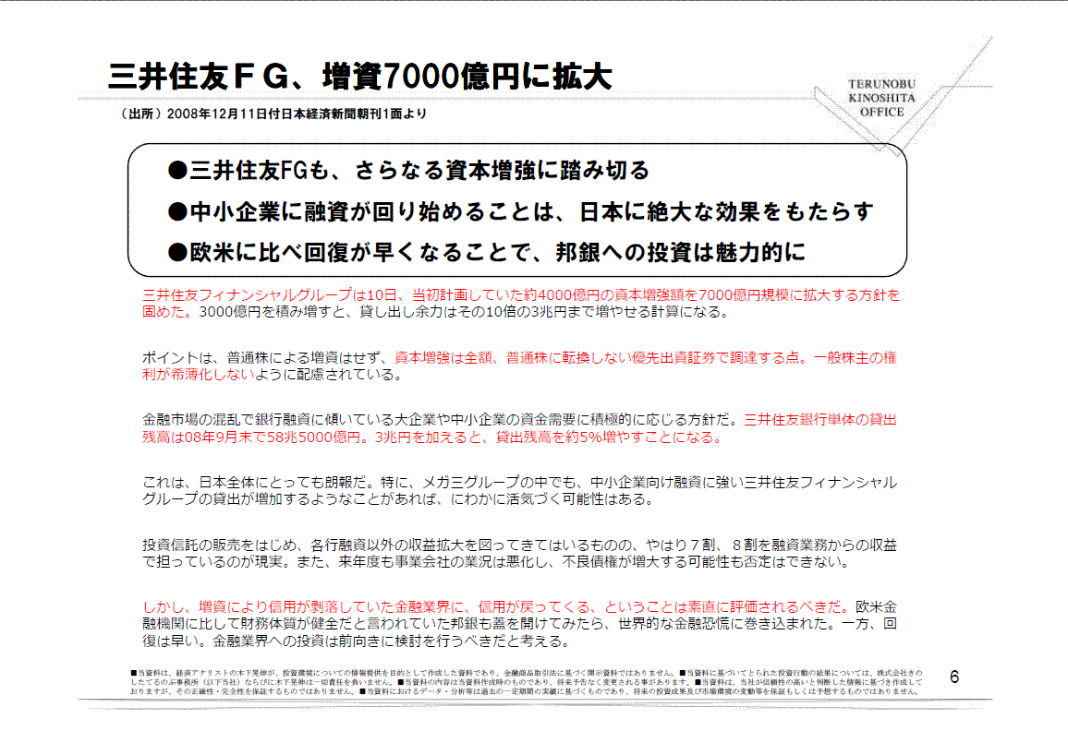Click the footer disclaimer starting ■当資料は
The height and width of the screenshot is (755, 1068).
coord(527,681)
